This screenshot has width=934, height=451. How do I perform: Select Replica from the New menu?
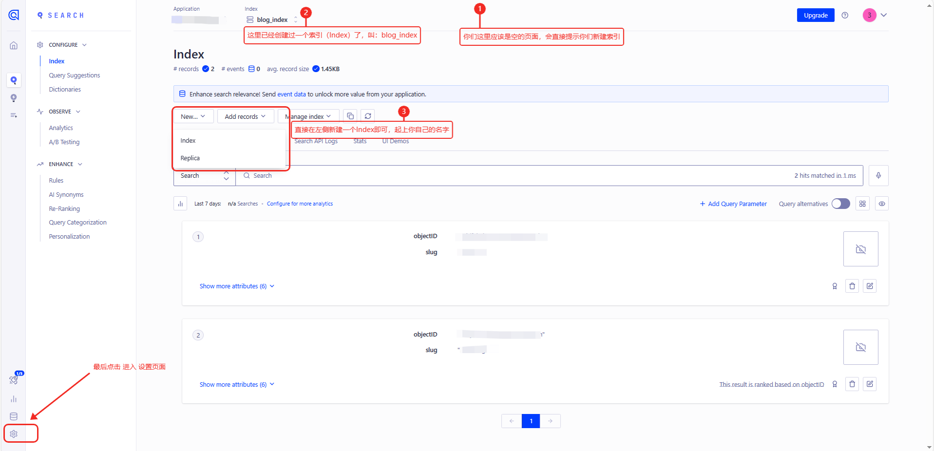click(x=190, y=158)
